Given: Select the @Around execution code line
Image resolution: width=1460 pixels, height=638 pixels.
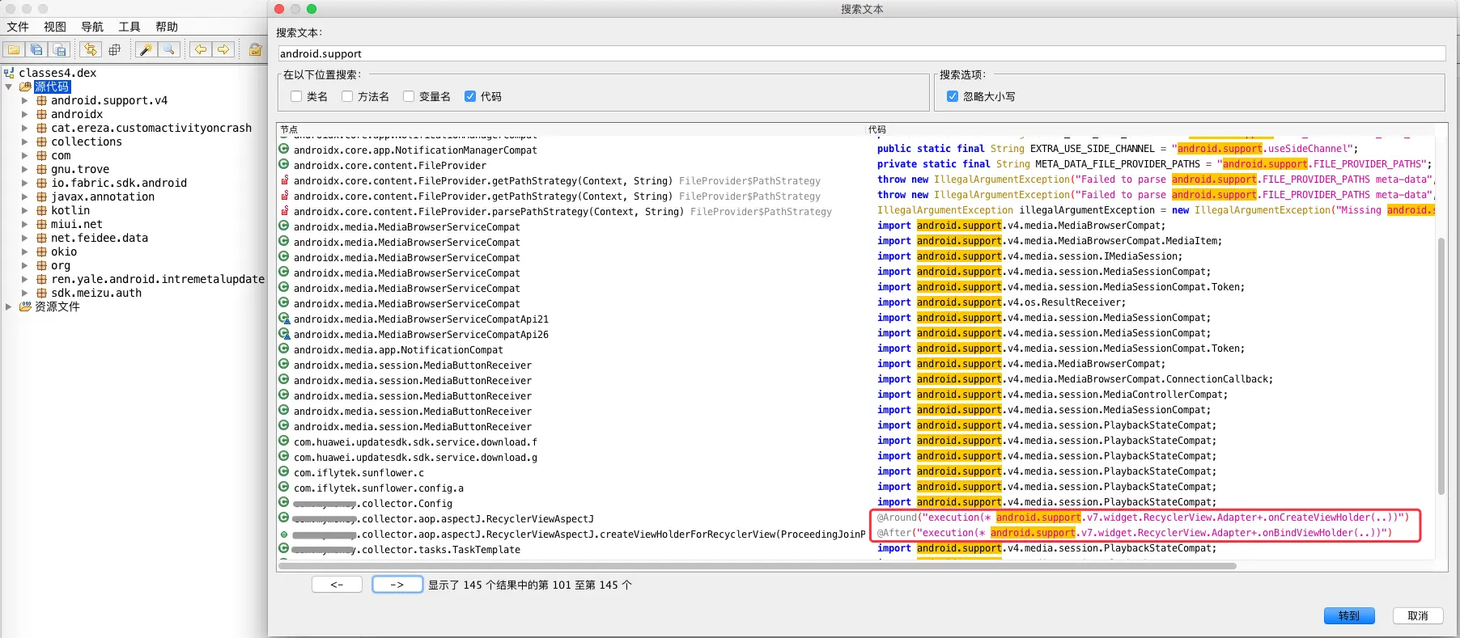Looking at the screenshot, I should point(1143,518).
